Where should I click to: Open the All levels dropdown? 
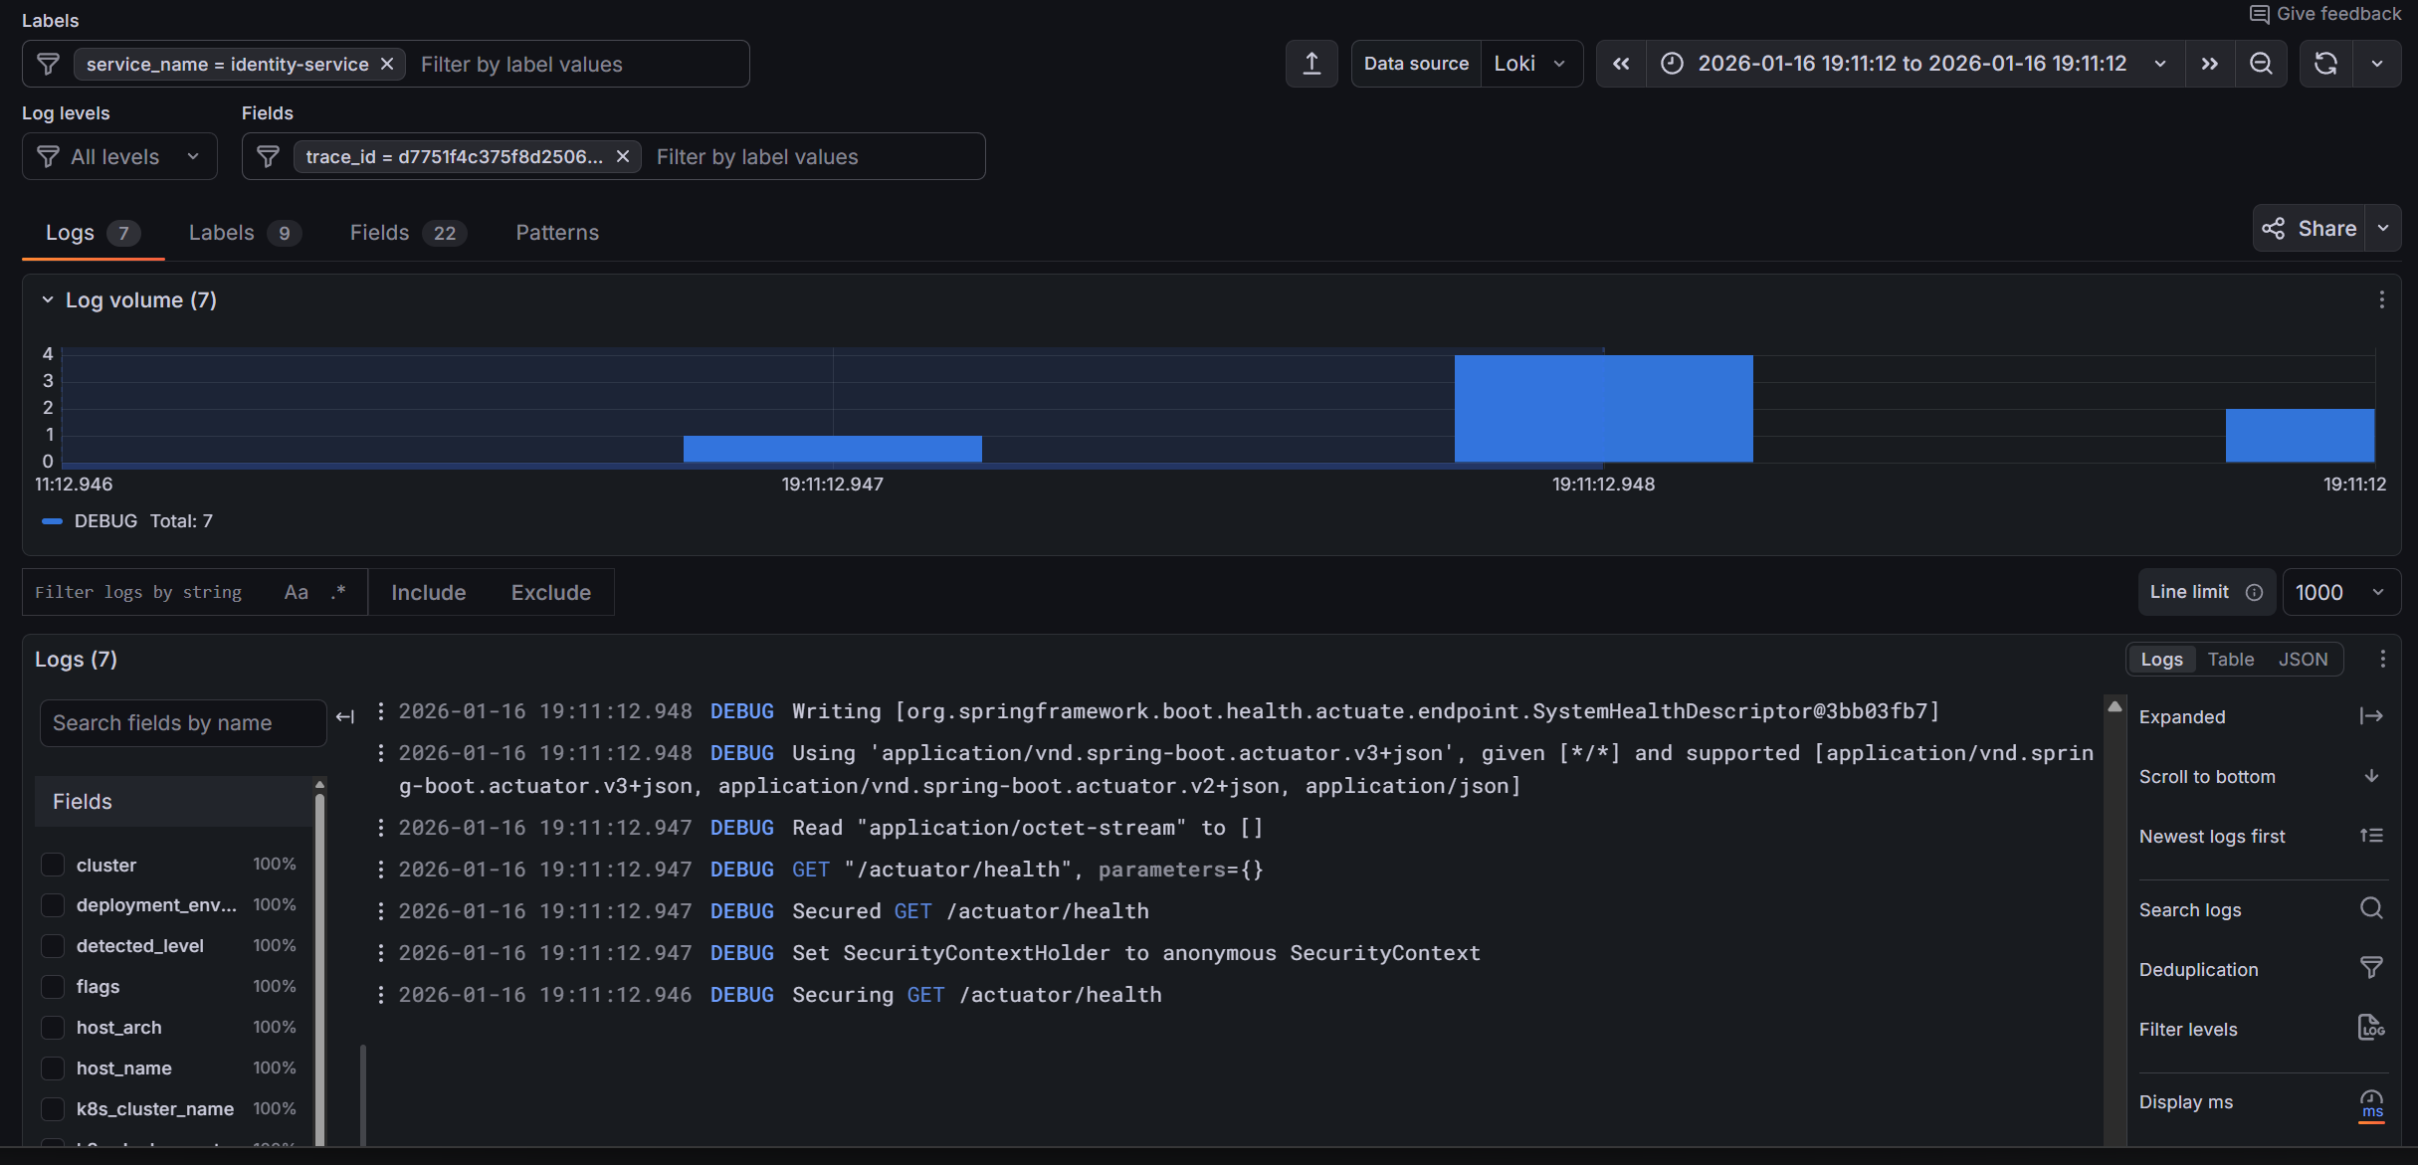click(x=119, y=156)
